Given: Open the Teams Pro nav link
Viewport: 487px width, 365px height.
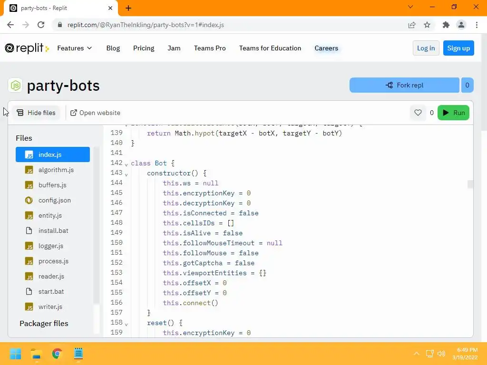Looking at the screenshot, I should (x=210, y=48).
